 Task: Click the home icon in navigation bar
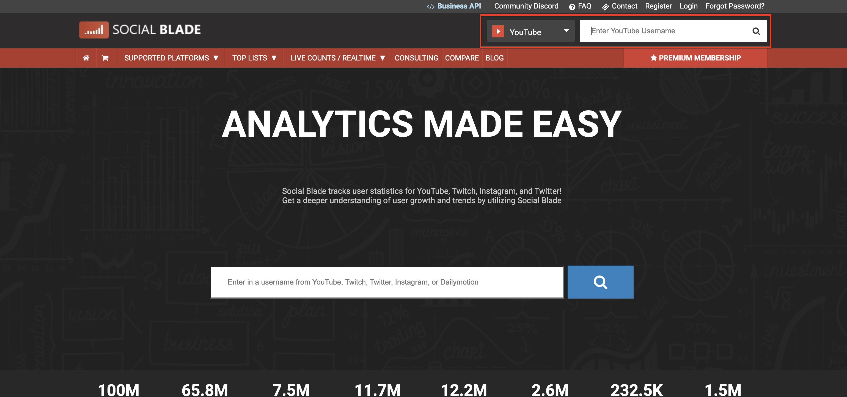coord(86,58)
